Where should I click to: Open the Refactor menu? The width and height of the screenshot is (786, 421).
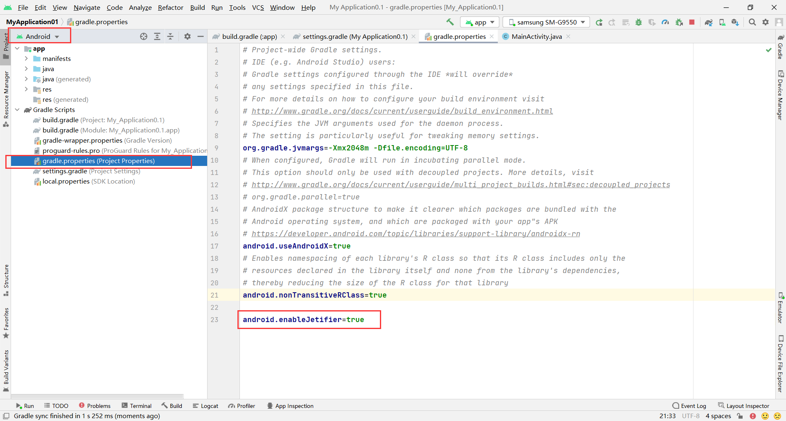click(x=170, y=7)
